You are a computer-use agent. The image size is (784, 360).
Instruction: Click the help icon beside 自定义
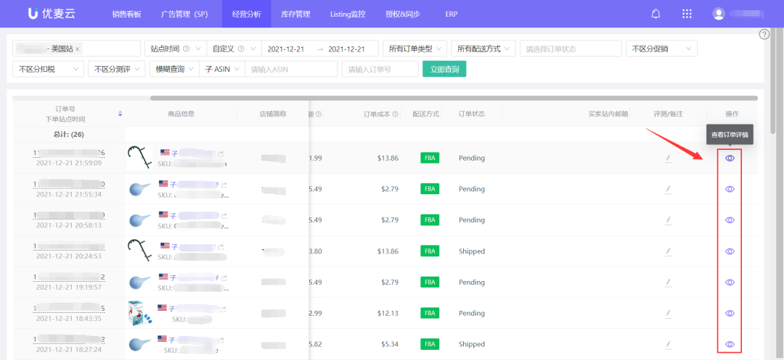(x=241, y=49)
